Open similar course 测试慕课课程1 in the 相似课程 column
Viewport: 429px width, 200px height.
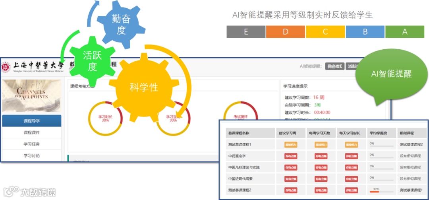click(x=411, y=190)
